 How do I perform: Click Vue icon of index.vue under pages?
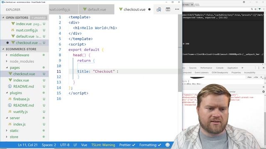(x=10, y=80)
